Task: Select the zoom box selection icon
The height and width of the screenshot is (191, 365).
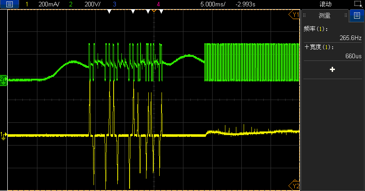Action: [357, 4]
